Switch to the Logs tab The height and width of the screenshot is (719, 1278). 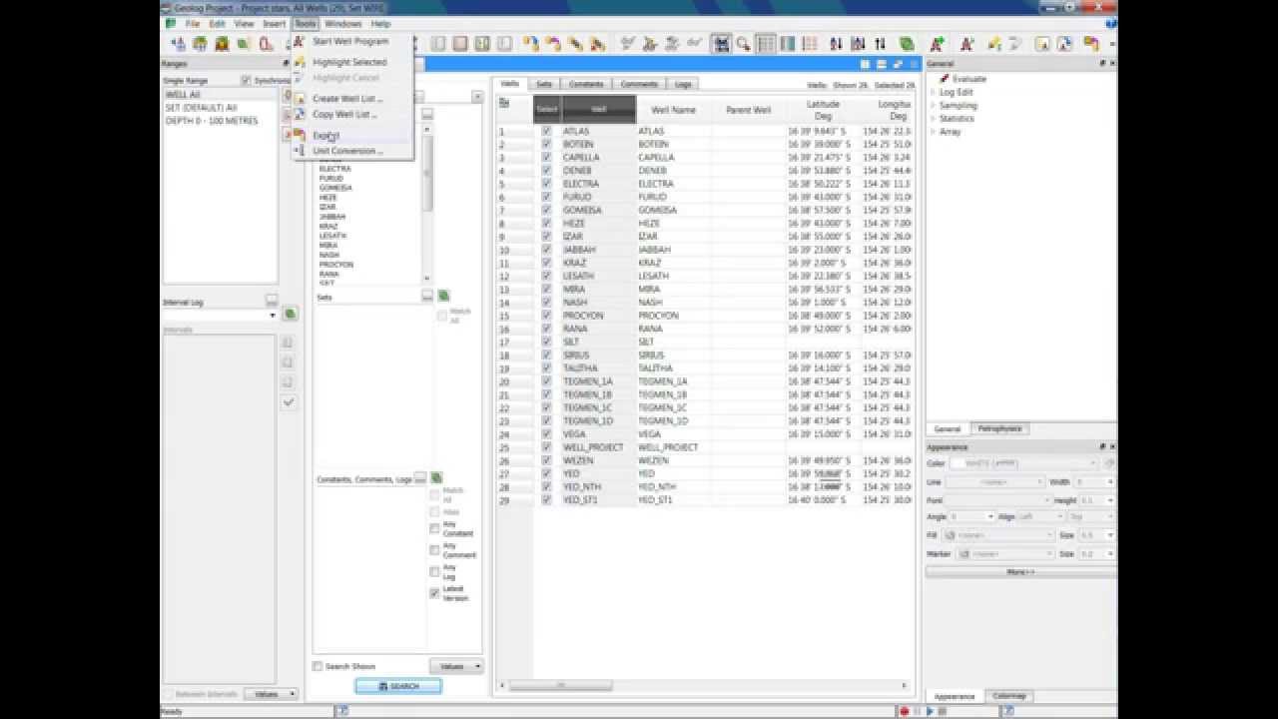click(683, 85)
